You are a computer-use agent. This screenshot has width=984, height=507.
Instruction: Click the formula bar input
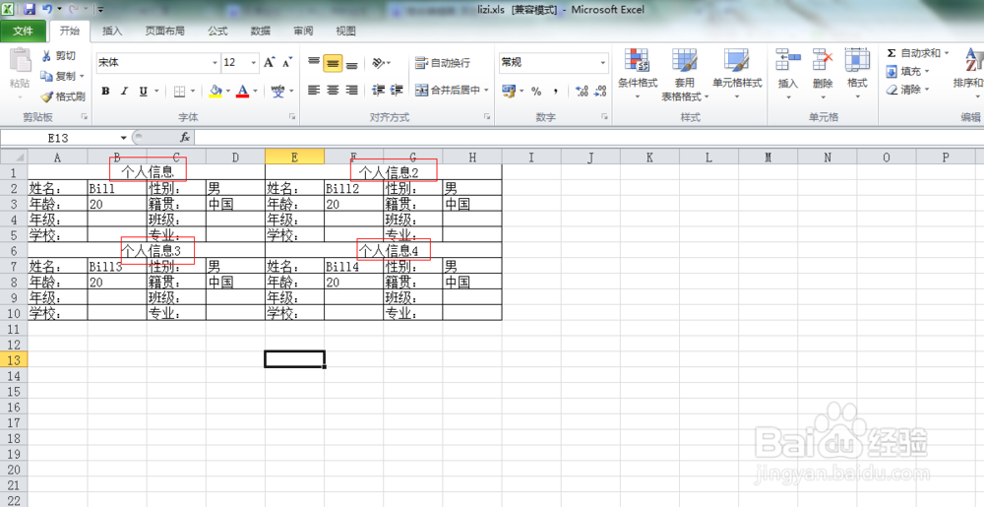click(588, 137)
